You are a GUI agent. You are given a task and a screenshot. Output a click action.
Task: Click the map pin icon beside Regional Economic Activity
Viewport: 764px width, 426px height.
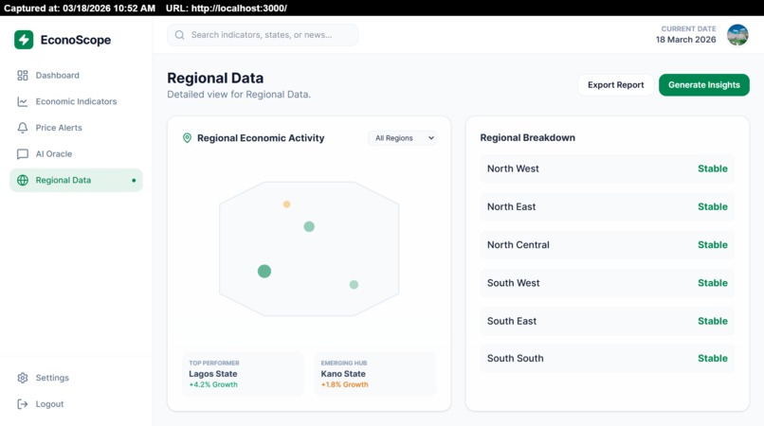[x=187, y=138]
